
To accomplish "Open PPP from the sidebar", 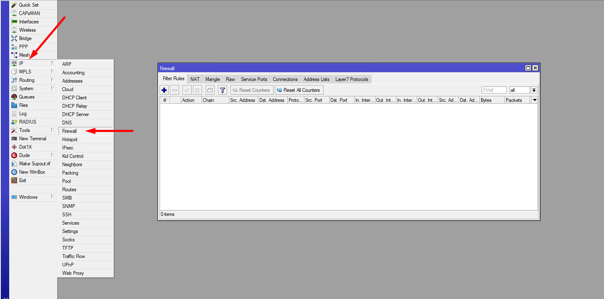I will tap(33, 47).
